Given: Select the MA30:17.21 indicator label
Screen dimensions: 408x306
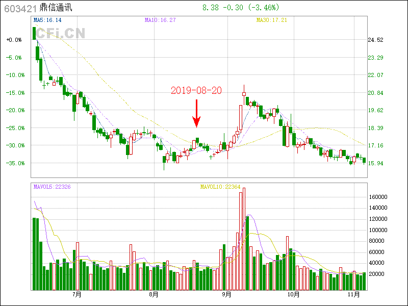Looking at the screenshot, I should [x=271, y=20].
